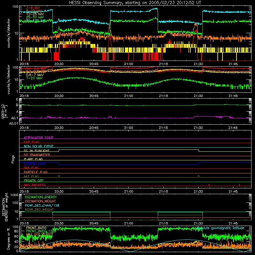
Task: Click 20:30 tick under the Flags panel
Action: pos(59,192)
